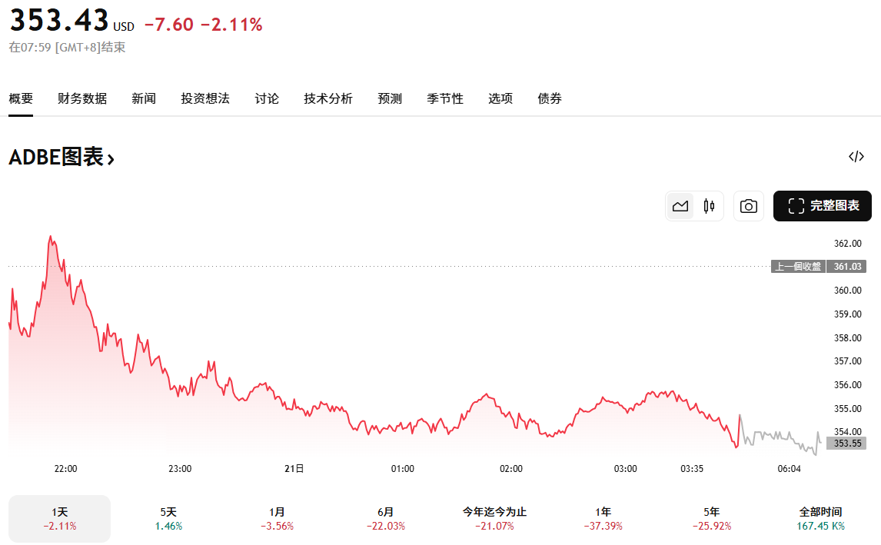The width and height of the screenshot is (881, 545).
Task: Click the 356.00 price axis label
Action: tap(847, 385)
